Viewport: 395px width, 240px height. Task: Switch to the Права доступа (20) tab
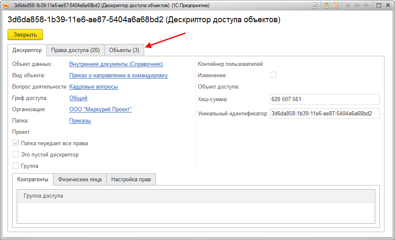click(x=75, y=50)
